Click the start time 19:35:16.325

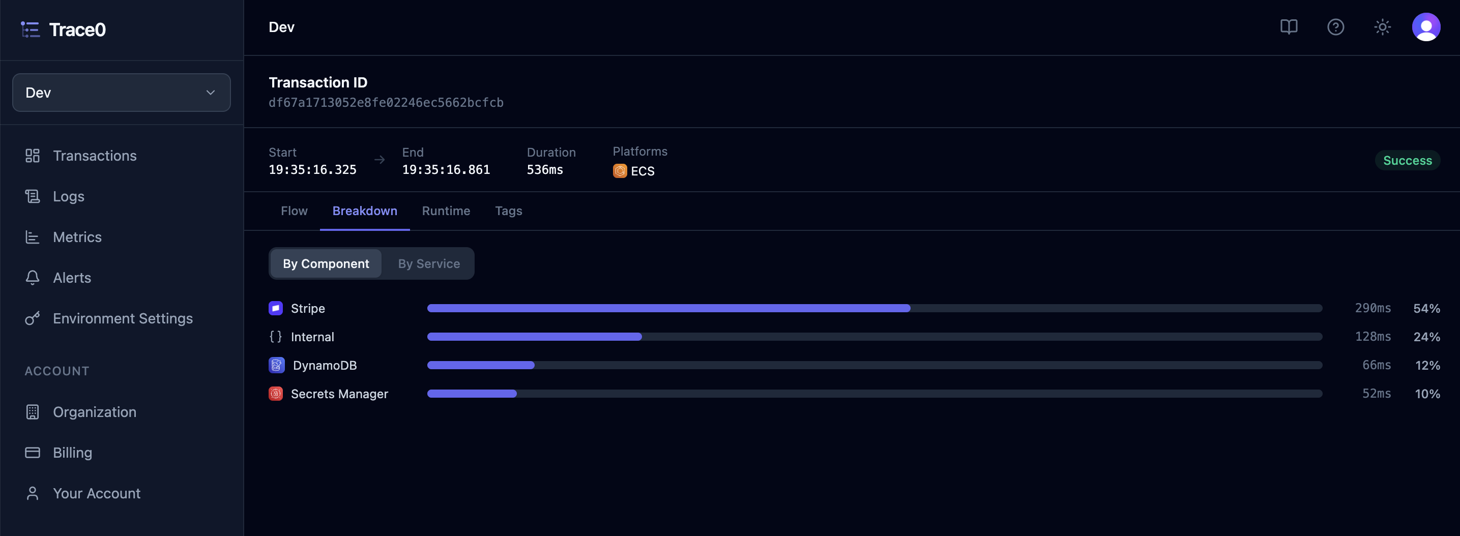tap(312, 169)
